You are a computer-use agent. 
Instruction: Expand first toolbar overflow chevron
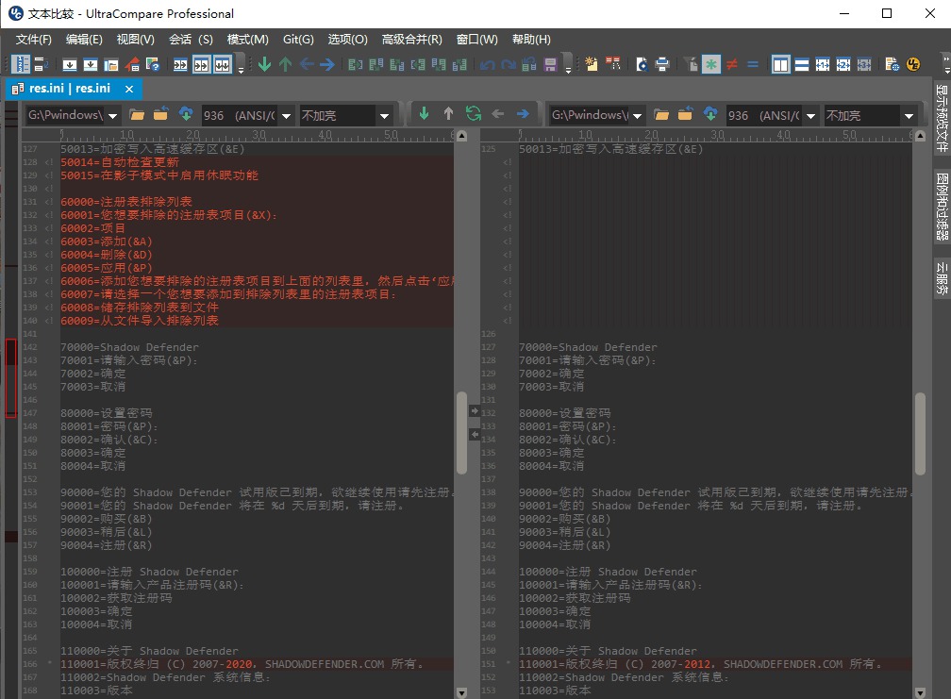coord(241,64)
